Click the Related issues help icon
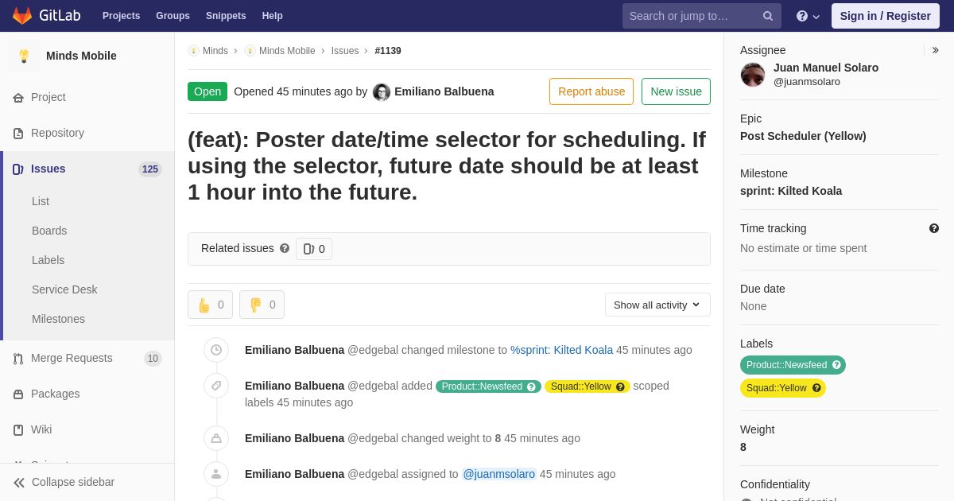The width and height of the screenshot is (954, 501). (285, 248)
